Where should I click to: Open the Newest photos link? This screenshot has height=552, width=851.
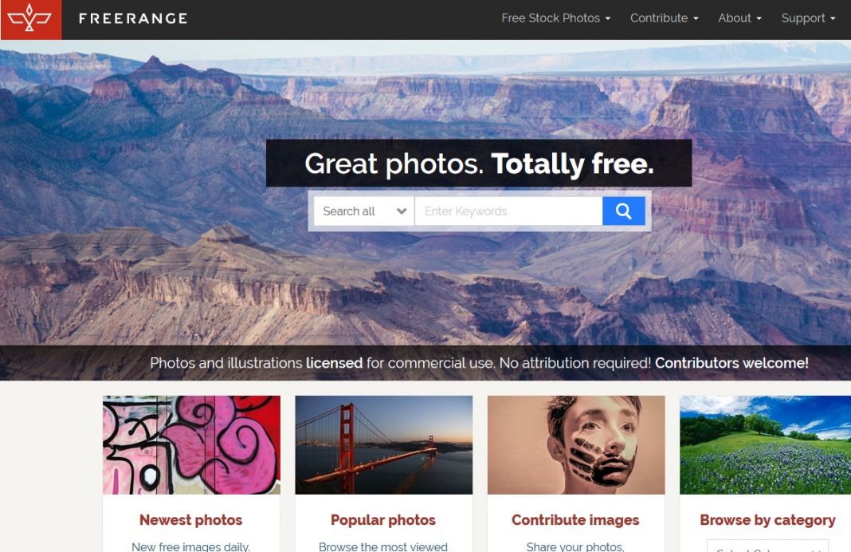point(190,520)
